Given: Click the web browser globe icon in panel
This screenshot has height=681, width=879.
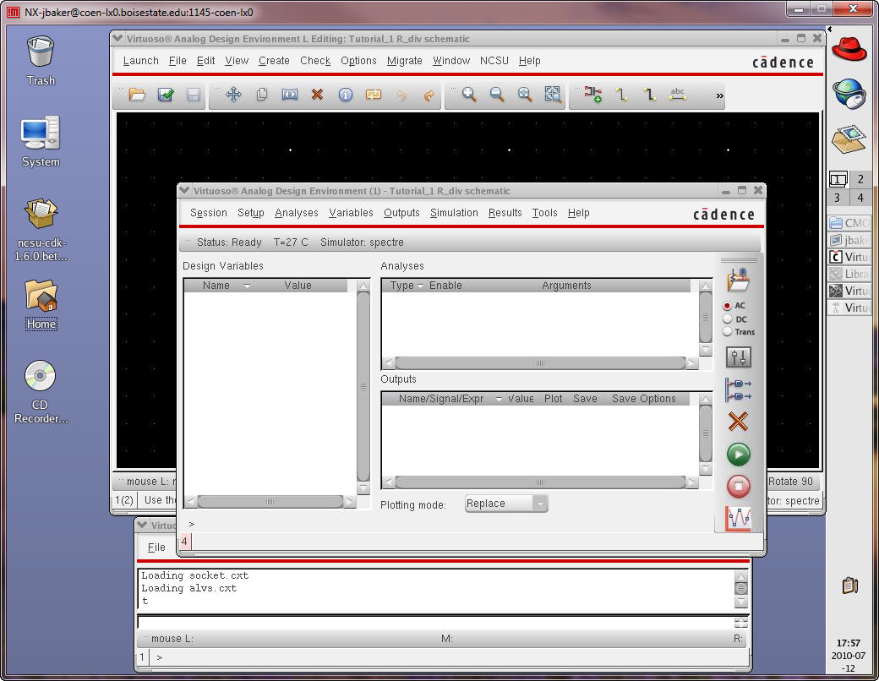Looking at the screenshot, I should tap(849, 94).
